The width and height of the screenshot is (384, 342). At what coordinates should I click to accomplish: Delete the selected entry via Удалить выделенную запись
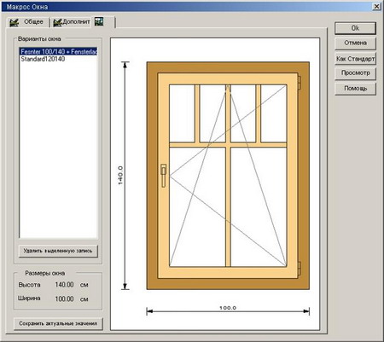click(x=58, y=251)
